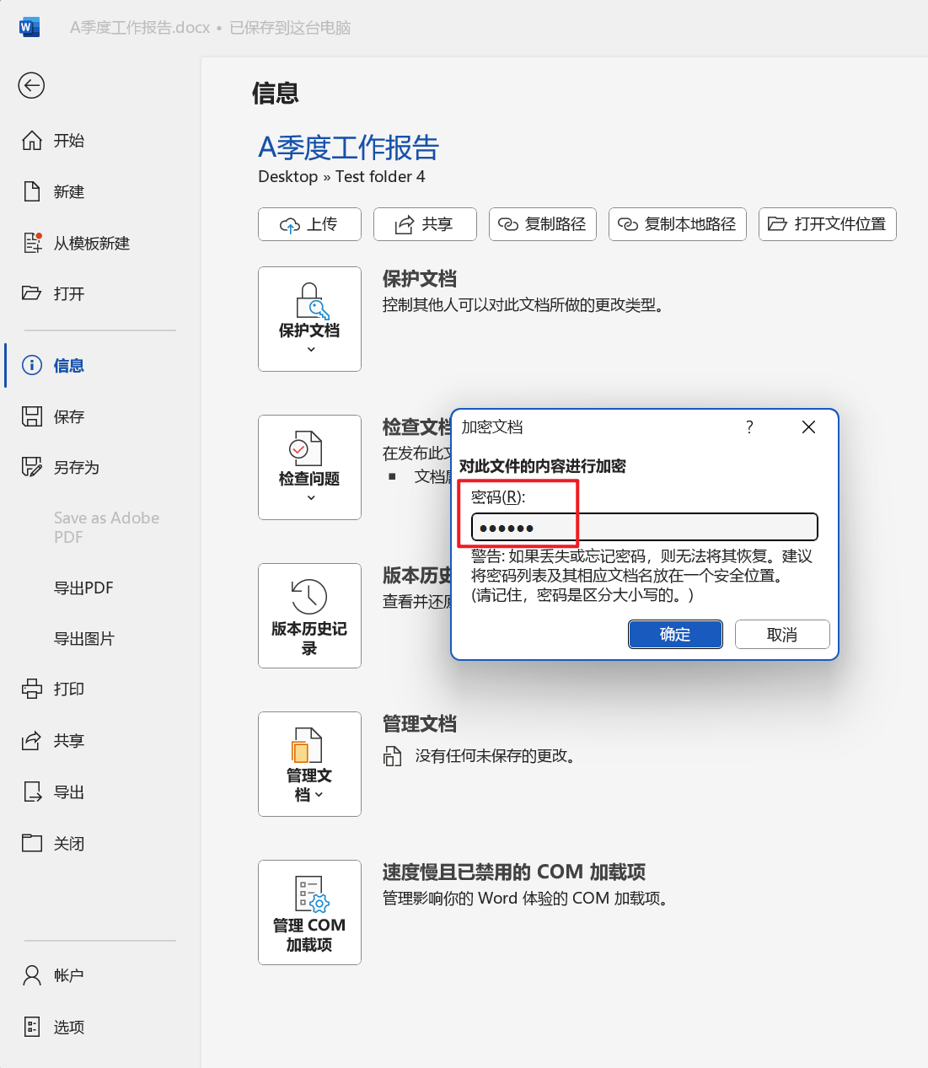Screen dimensions: 928x1068
Task: Click the 复制路径 copy path icon
Action: click(507, 224)
